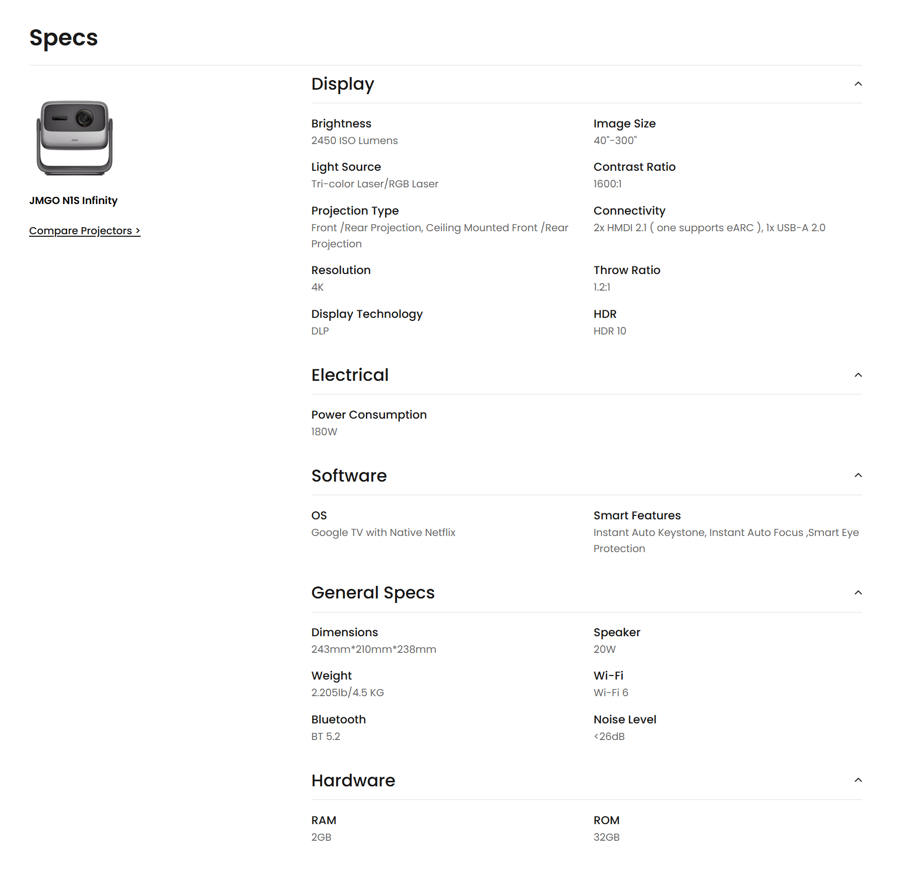Screen dimensions: 901x874
Task: Collapse Electrical section using its chevron
Action: pos(858,375)
